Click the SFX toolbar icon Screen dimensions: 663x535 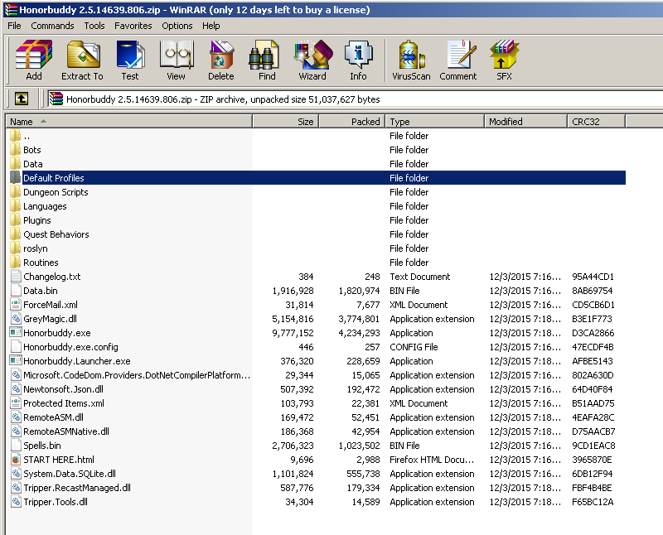click(x=504, y=60)
